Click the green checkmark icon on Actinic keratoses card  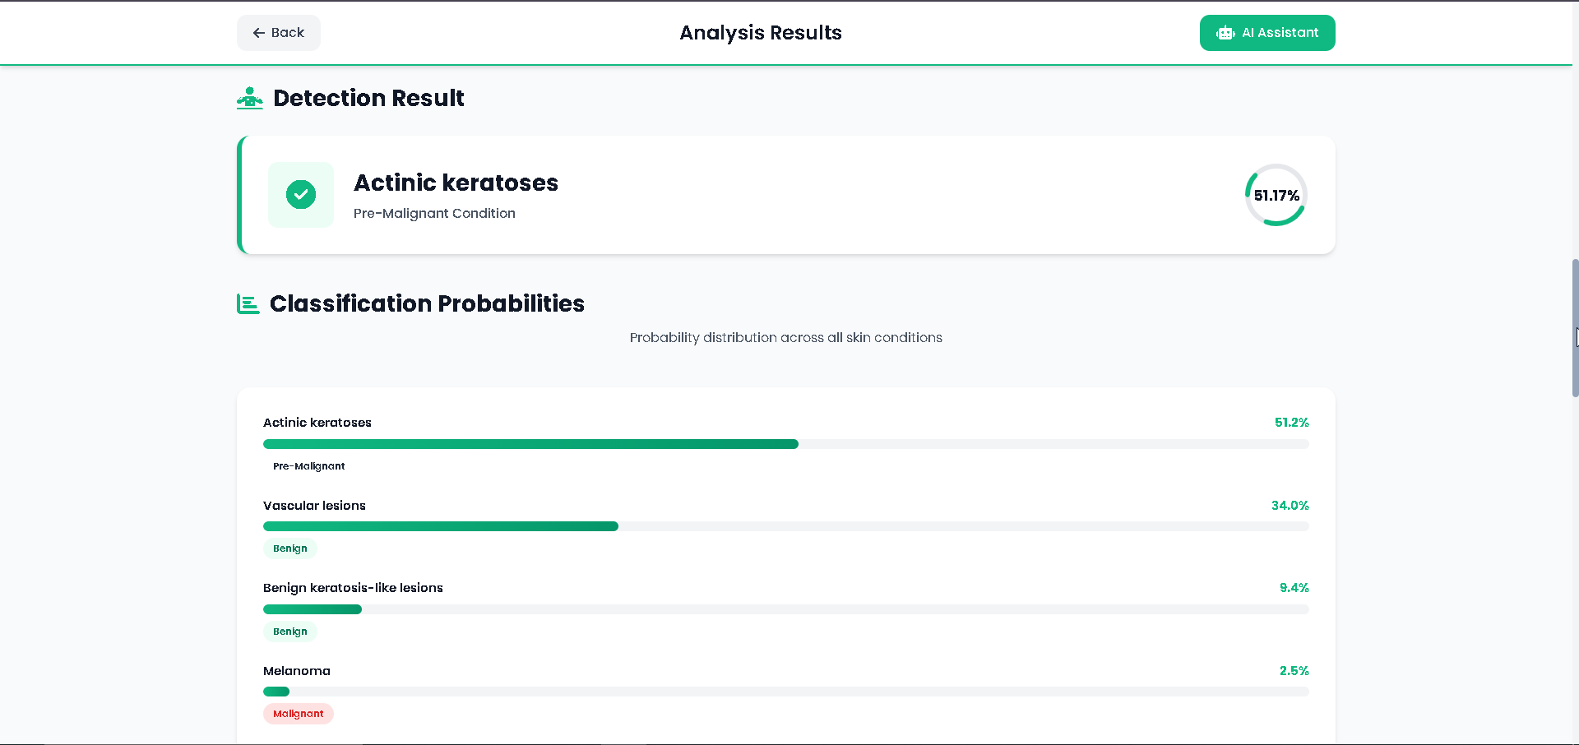pos(300,195)
